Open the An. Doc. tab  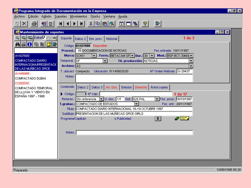(112, 87)
